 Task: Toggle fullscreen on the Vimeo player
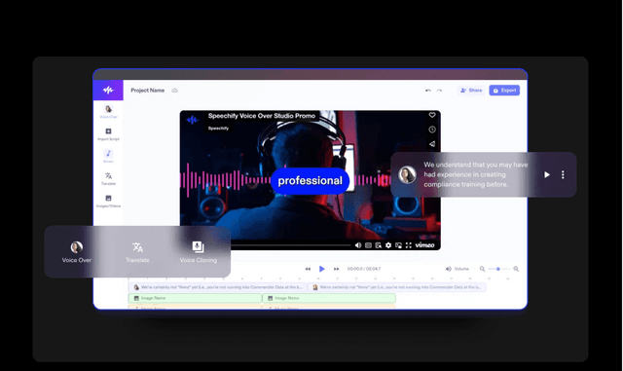click(409, 245)
